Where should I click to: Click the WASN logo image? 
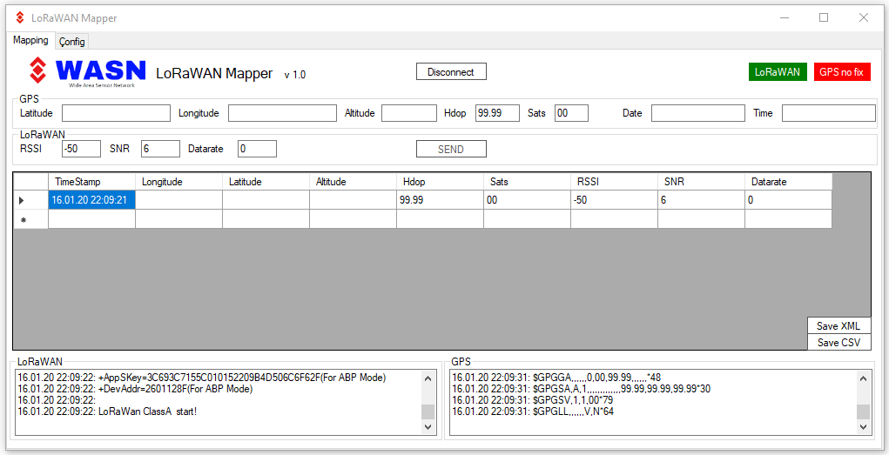pyautogui.click(x=88, y=72)
